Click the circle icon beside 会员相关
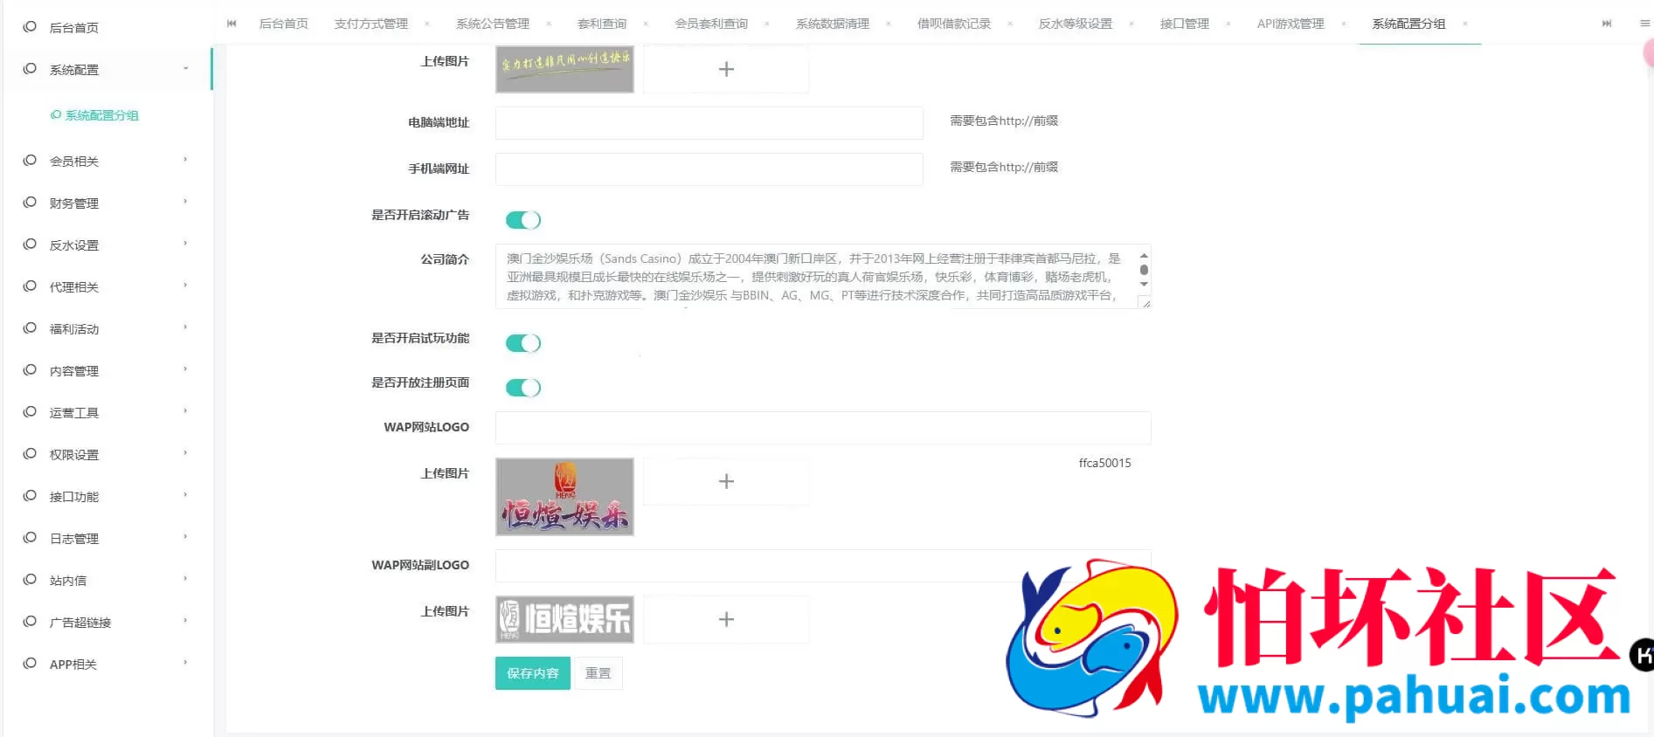This screenshot has height=737, width=1654. click(x=30, y=161)
